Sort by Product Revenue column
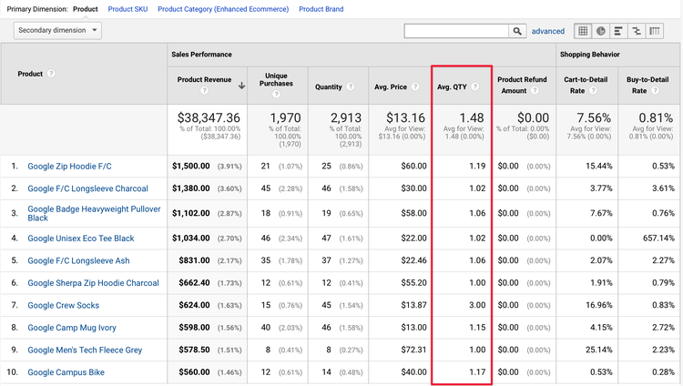This screenshot has height=386, width=683. pyautogui.click(x=204, y=80)
